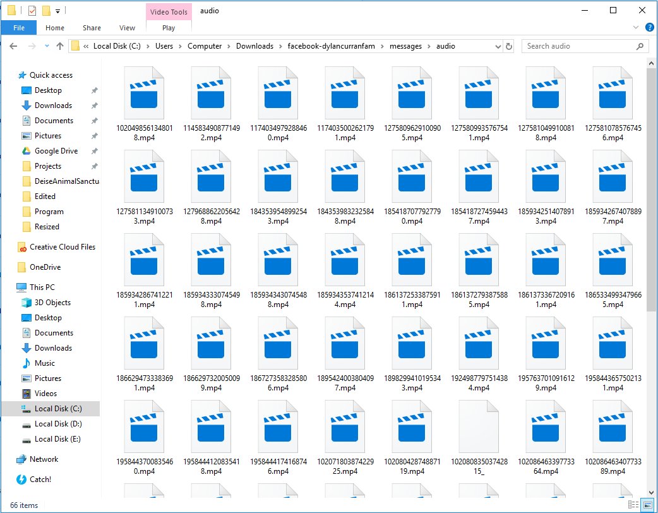Click the Search audio input field
The image size is (658, 513).
tap(580, 46)
